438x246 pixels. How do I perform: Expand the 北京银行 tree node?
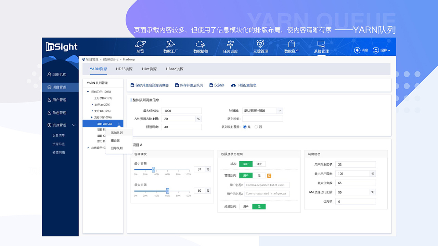click(88, 148)
